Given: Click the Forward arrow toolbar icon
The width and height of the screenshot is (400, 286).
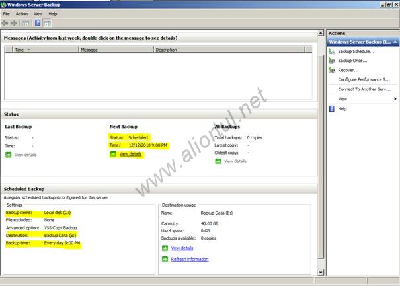Looking at the screenshot, I should (x=13, y=24).
